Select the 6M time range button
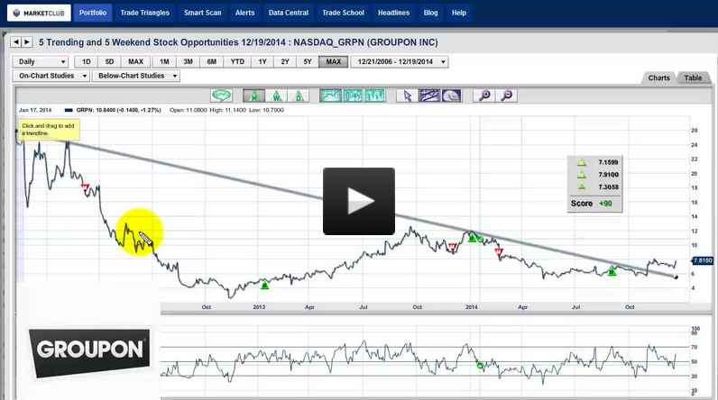This screenshot has width=718, height=400. tap(211, 61)
